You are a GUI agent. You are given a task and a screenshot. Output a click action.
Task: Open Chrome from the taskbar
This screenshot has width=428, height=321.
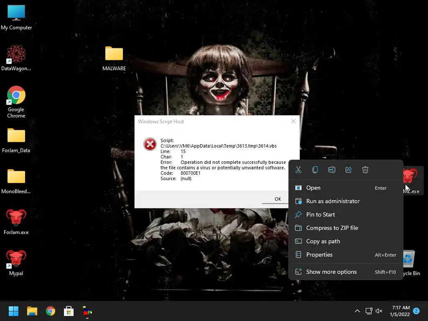pyautogui.click(x=50, y=311)
